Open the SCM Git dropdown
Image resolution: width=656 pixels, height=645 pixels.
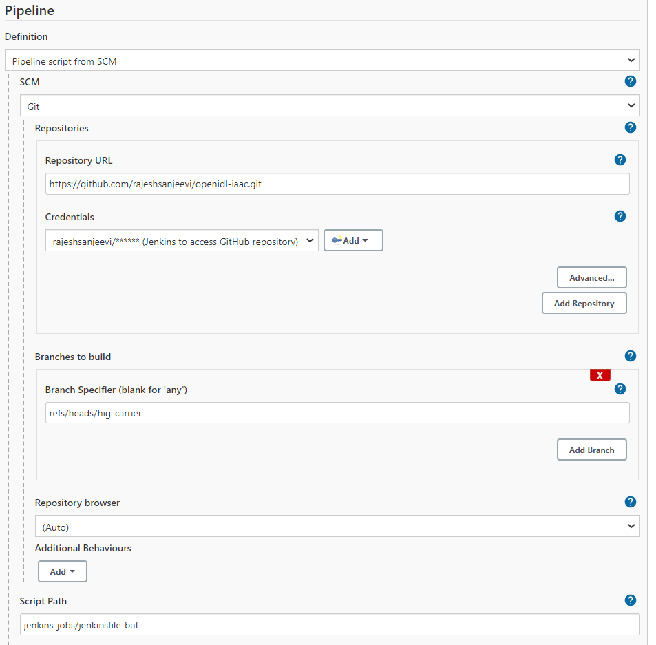[330, 105]
